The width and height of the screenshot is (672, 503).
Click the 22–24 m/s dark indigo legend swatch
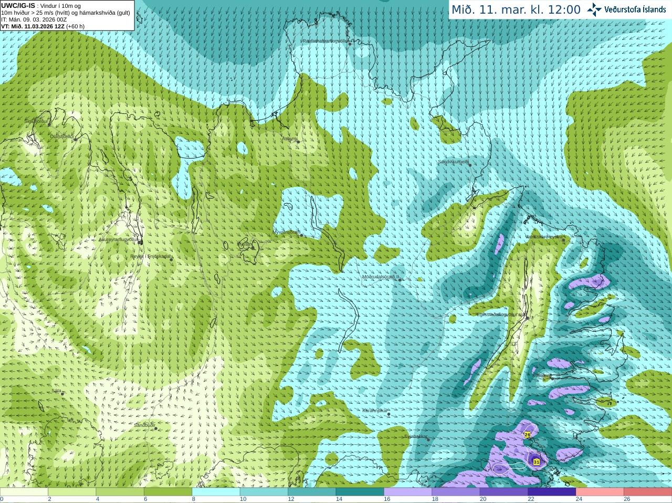[552, 492]
